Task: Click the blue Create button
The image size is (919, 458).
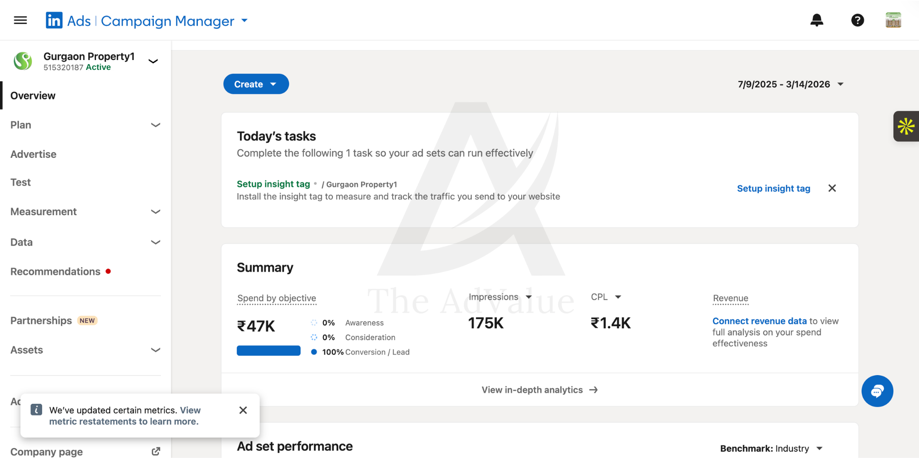Action: click(256, 84)
